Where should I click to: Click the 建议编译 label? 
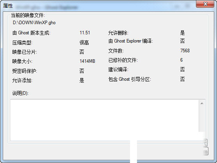tap(118, 69)
